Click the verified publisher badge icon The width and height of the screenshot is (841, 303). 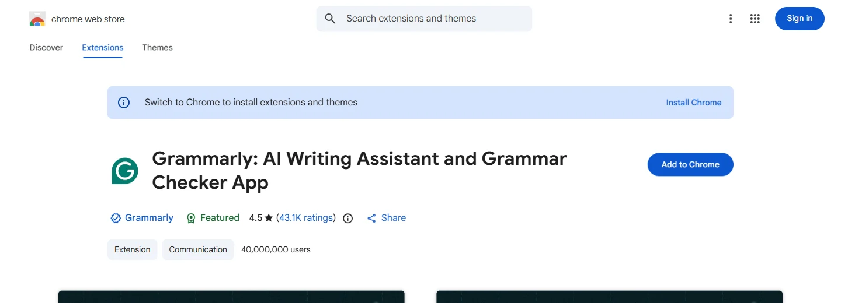coord(116,218)
